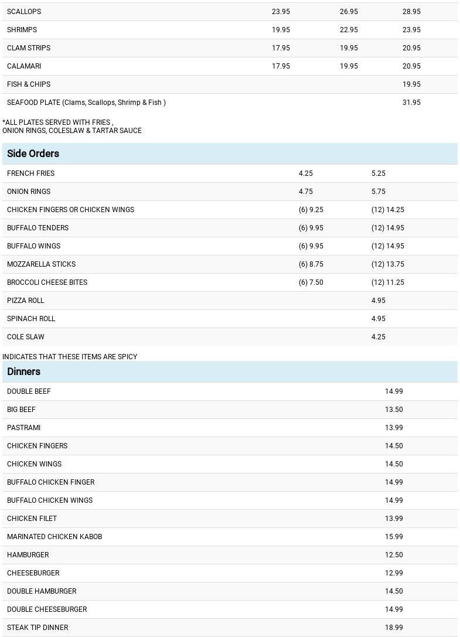The width and height of the screenshot is (460, 637).
Task: Select the COLE SLAW side order
Action: click(x=26, y=337)
